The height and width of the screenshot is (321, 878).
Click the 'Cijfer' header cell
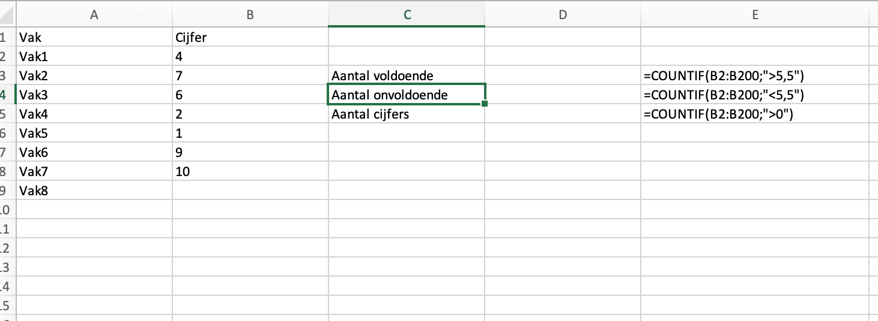pyautogui.click(x=250, y=38)
